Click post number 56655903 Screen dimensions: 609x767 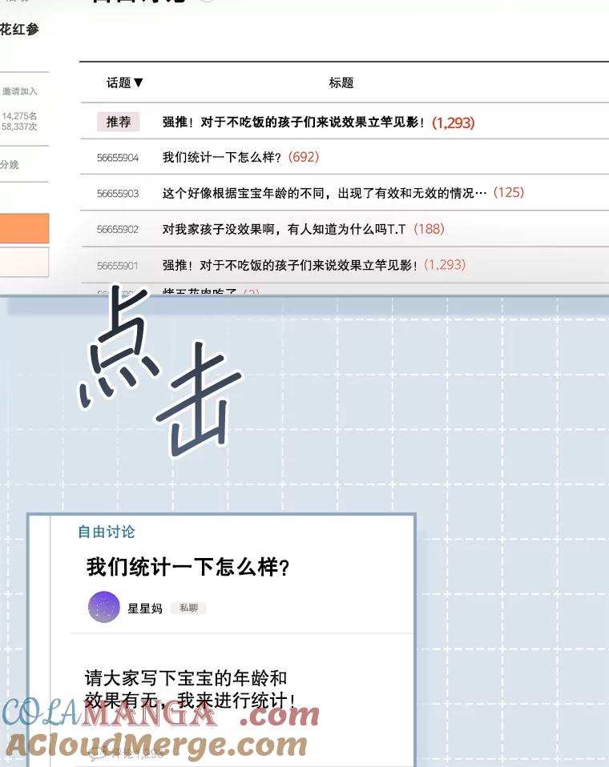coord(118,194)
